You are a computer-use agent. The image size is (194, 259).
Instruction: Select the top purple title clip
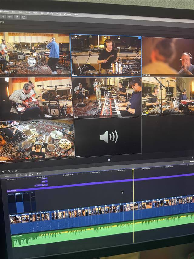[x=44, y=179]
